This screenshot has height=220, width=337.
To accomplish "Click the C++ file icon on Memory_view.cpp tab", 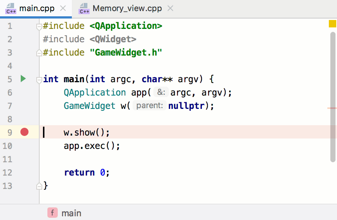I will click(x=84, y=9).
